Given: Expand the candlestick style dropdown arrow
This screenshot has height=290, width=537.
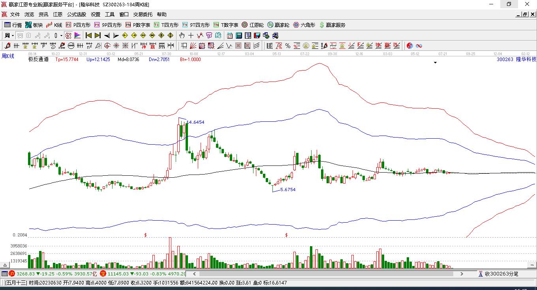Looking at the screenshot, I should pos(61,35).
